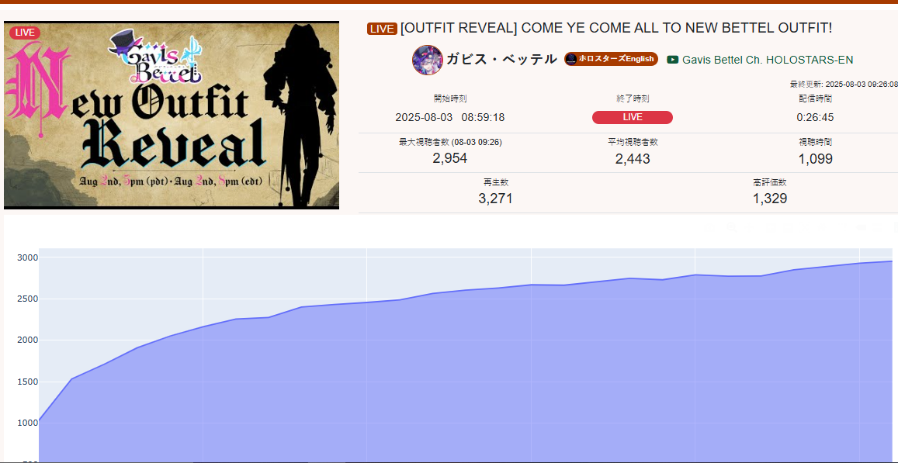Screen dimensions: 898x463
Task: Click the YouTube icon beside channel link
Action: (673, 60)
